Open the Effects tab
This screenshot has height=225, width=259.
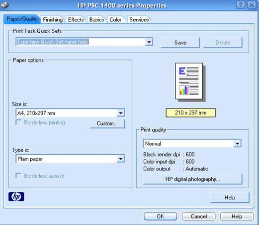point(76,20)
